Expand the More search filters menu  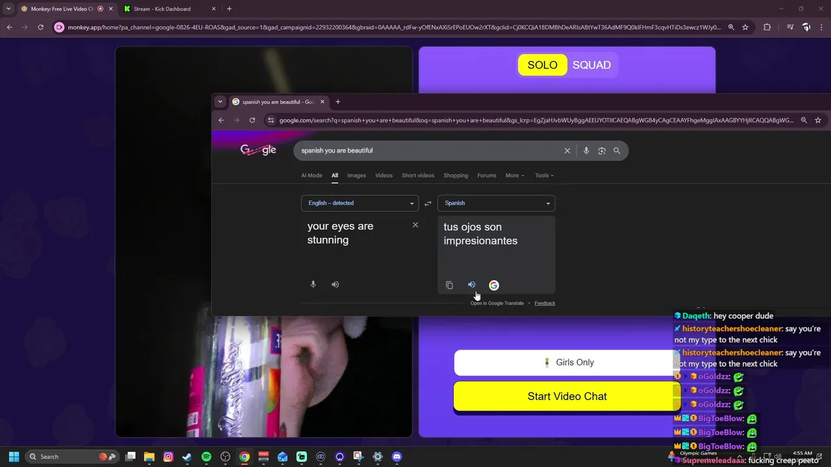tap(515, 175)
